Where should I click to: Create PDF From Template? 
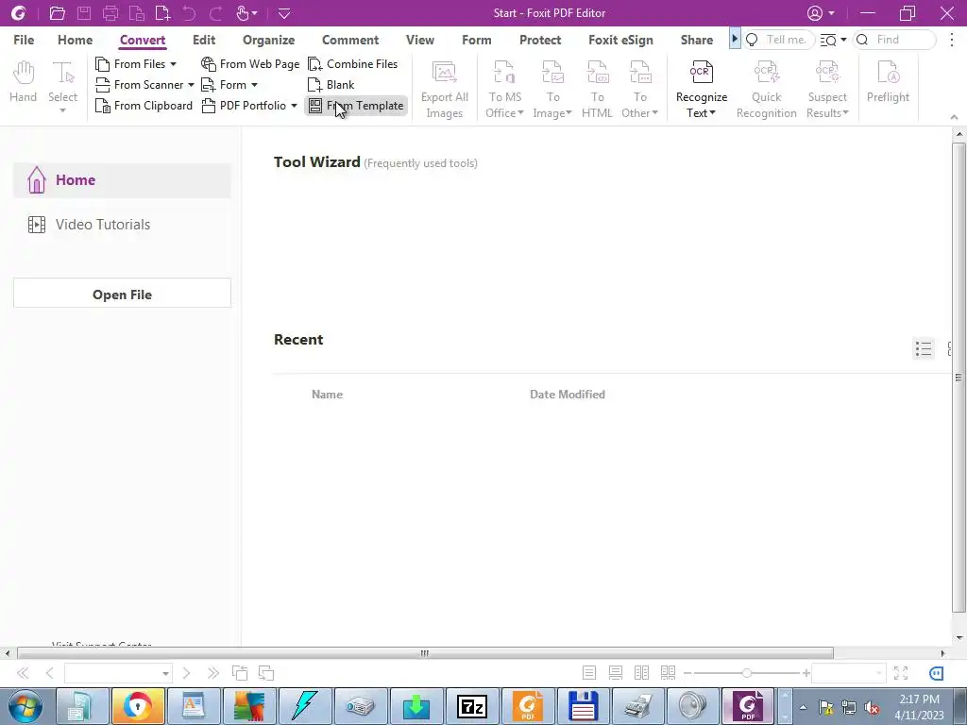pyautogui.click(x=356, y=106)
